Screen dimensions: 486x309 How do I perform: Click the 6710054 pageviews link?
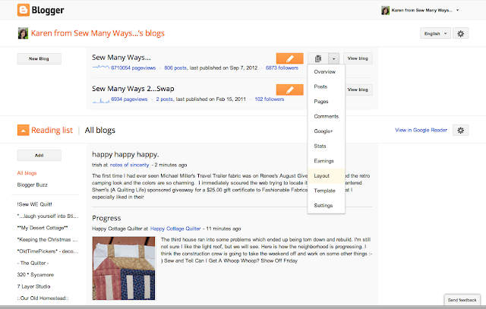point(134,68)
